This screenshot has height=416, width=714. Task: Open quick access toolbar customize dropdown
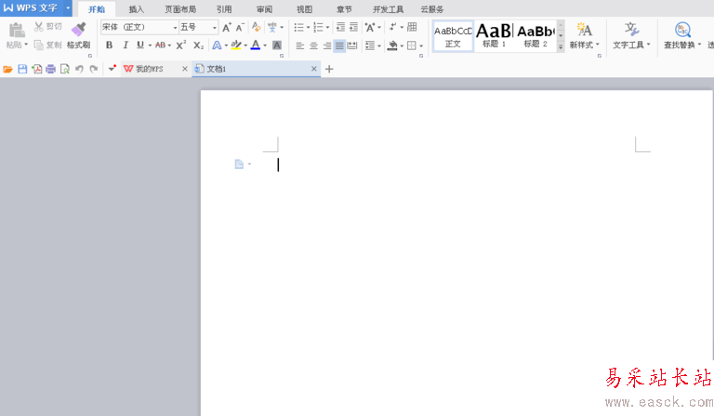pos(112,69)
